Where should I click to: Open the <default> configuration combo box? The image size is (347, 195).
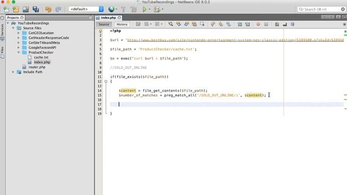click(x=86, y=9)
